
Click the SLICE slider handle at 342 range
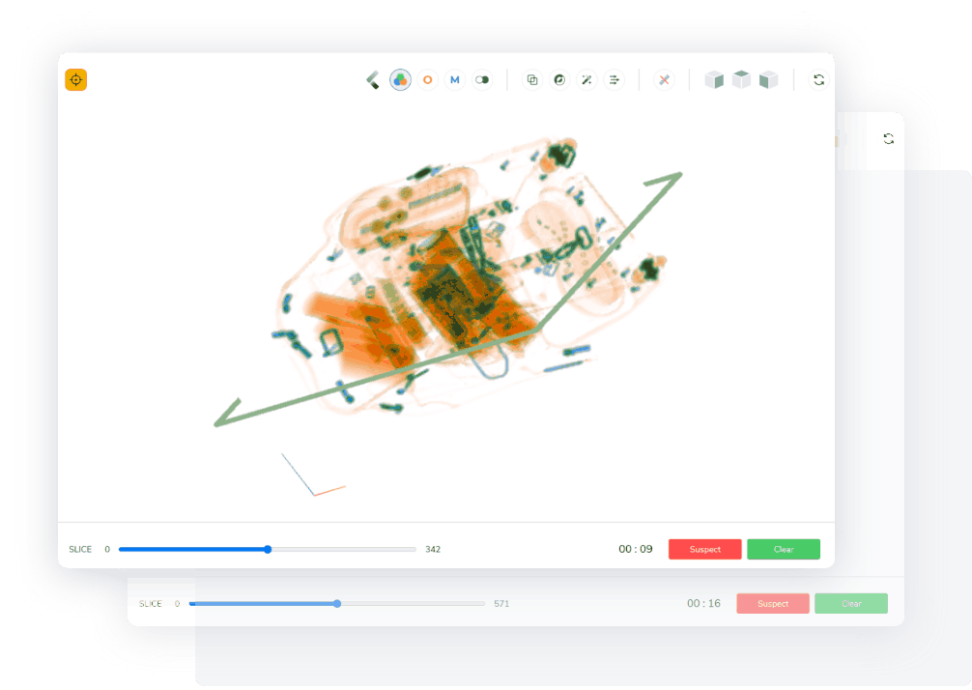tap(268, 549)
